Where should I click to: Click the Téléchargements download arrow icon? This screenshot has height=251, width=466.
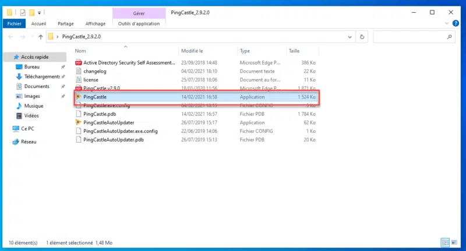point(19,77)
